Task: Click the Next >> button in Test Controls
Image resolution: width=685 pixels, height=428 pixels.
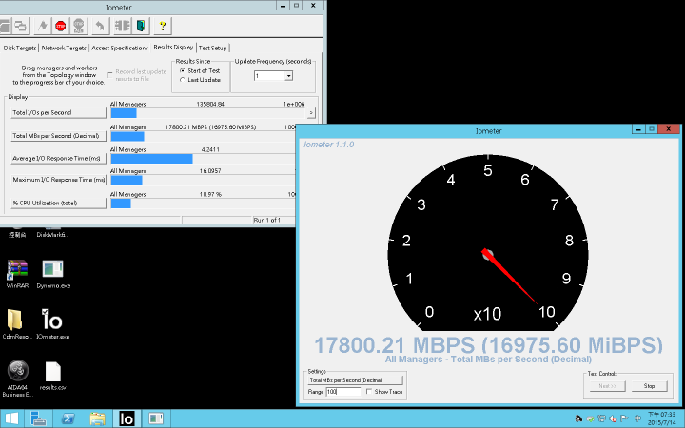Action: coord(607,386)
